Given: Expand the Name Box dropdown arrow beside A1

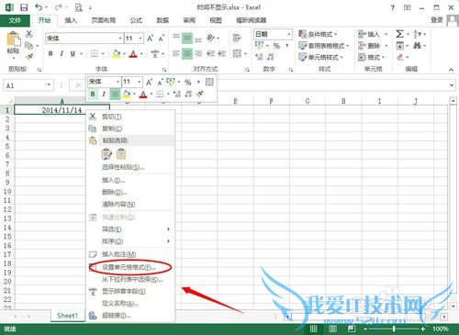Looking at the screenshot, I should [49, 85].
